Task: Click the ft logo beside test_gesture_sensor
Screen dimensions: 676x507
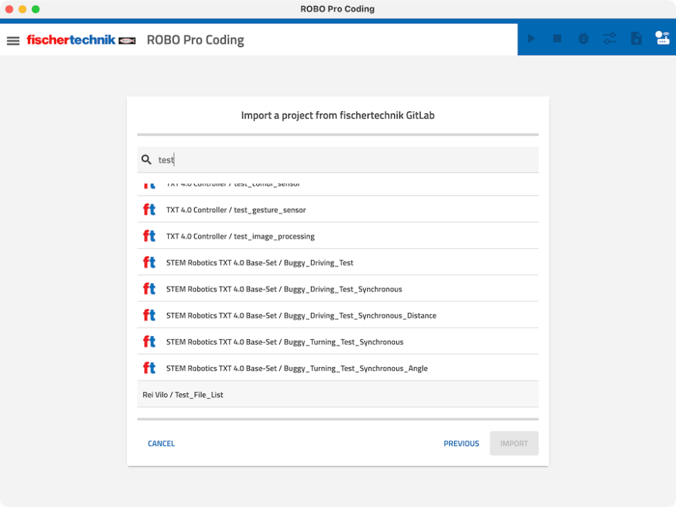Action: tap(149, 210)
